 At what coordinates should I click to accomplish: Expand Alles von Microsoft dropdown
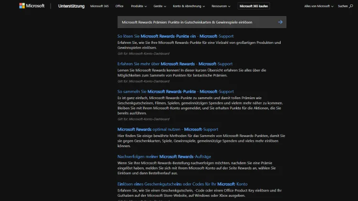coord(319,6)
